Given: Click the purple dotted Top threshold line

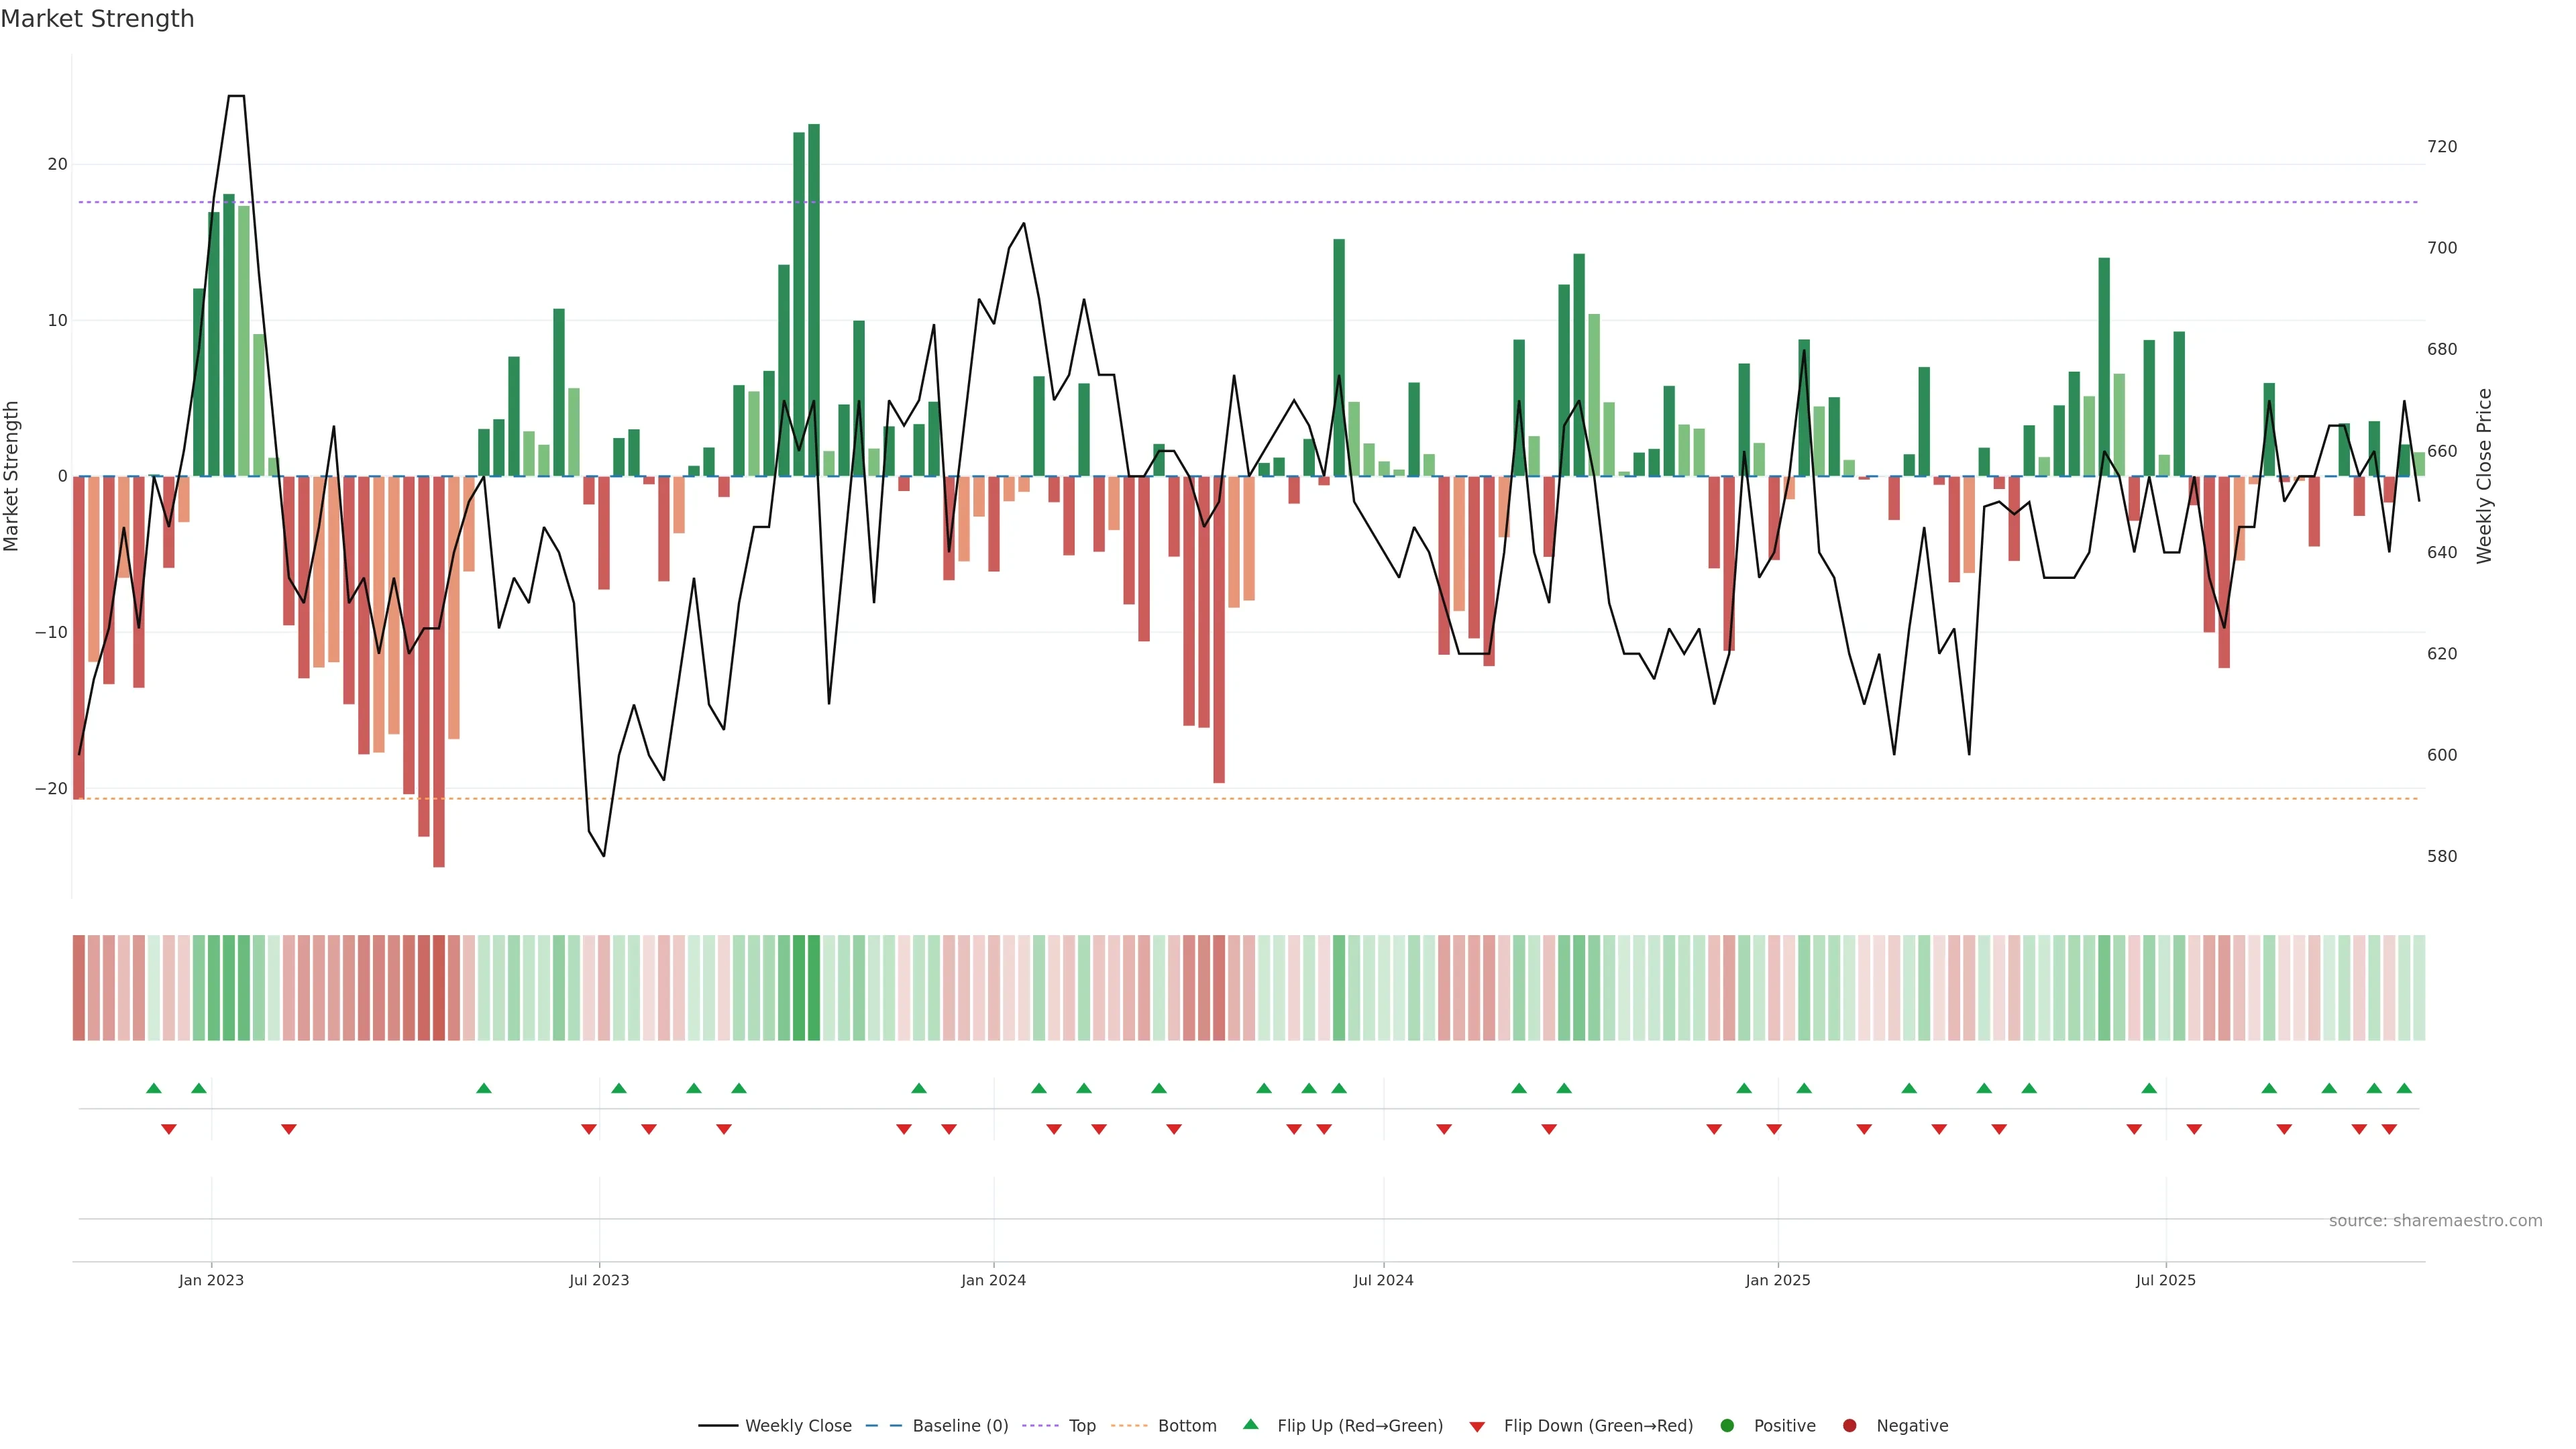Looking at the screenshot, I should tap(1200, 203).
